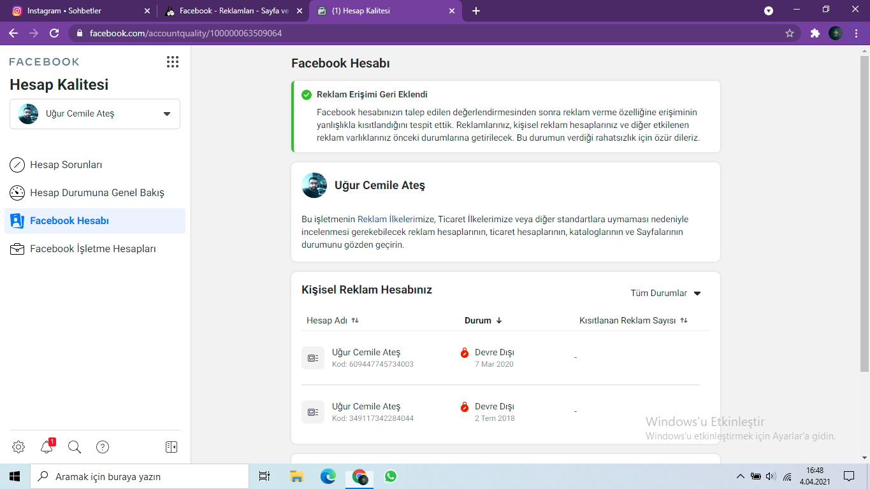870x489 pixels.
Task: Sort table by Durum column
Action: 484,321
